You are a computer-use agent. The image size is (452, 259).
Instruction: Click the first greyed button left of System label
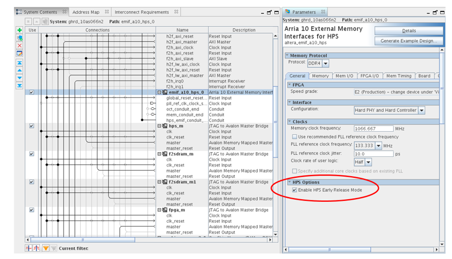(28, 21)
